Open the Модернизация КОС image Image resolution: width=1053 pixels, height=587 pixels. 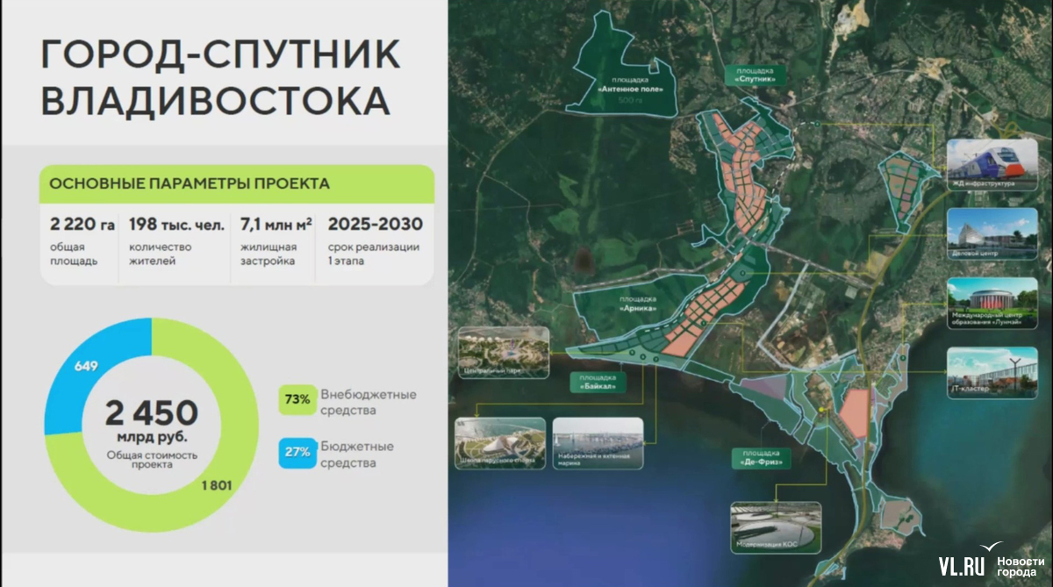[x=775, y=528]
